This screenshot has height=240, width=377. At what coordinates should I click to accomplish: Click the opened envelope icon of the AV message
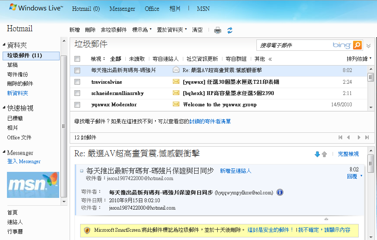tap(176, 70)
